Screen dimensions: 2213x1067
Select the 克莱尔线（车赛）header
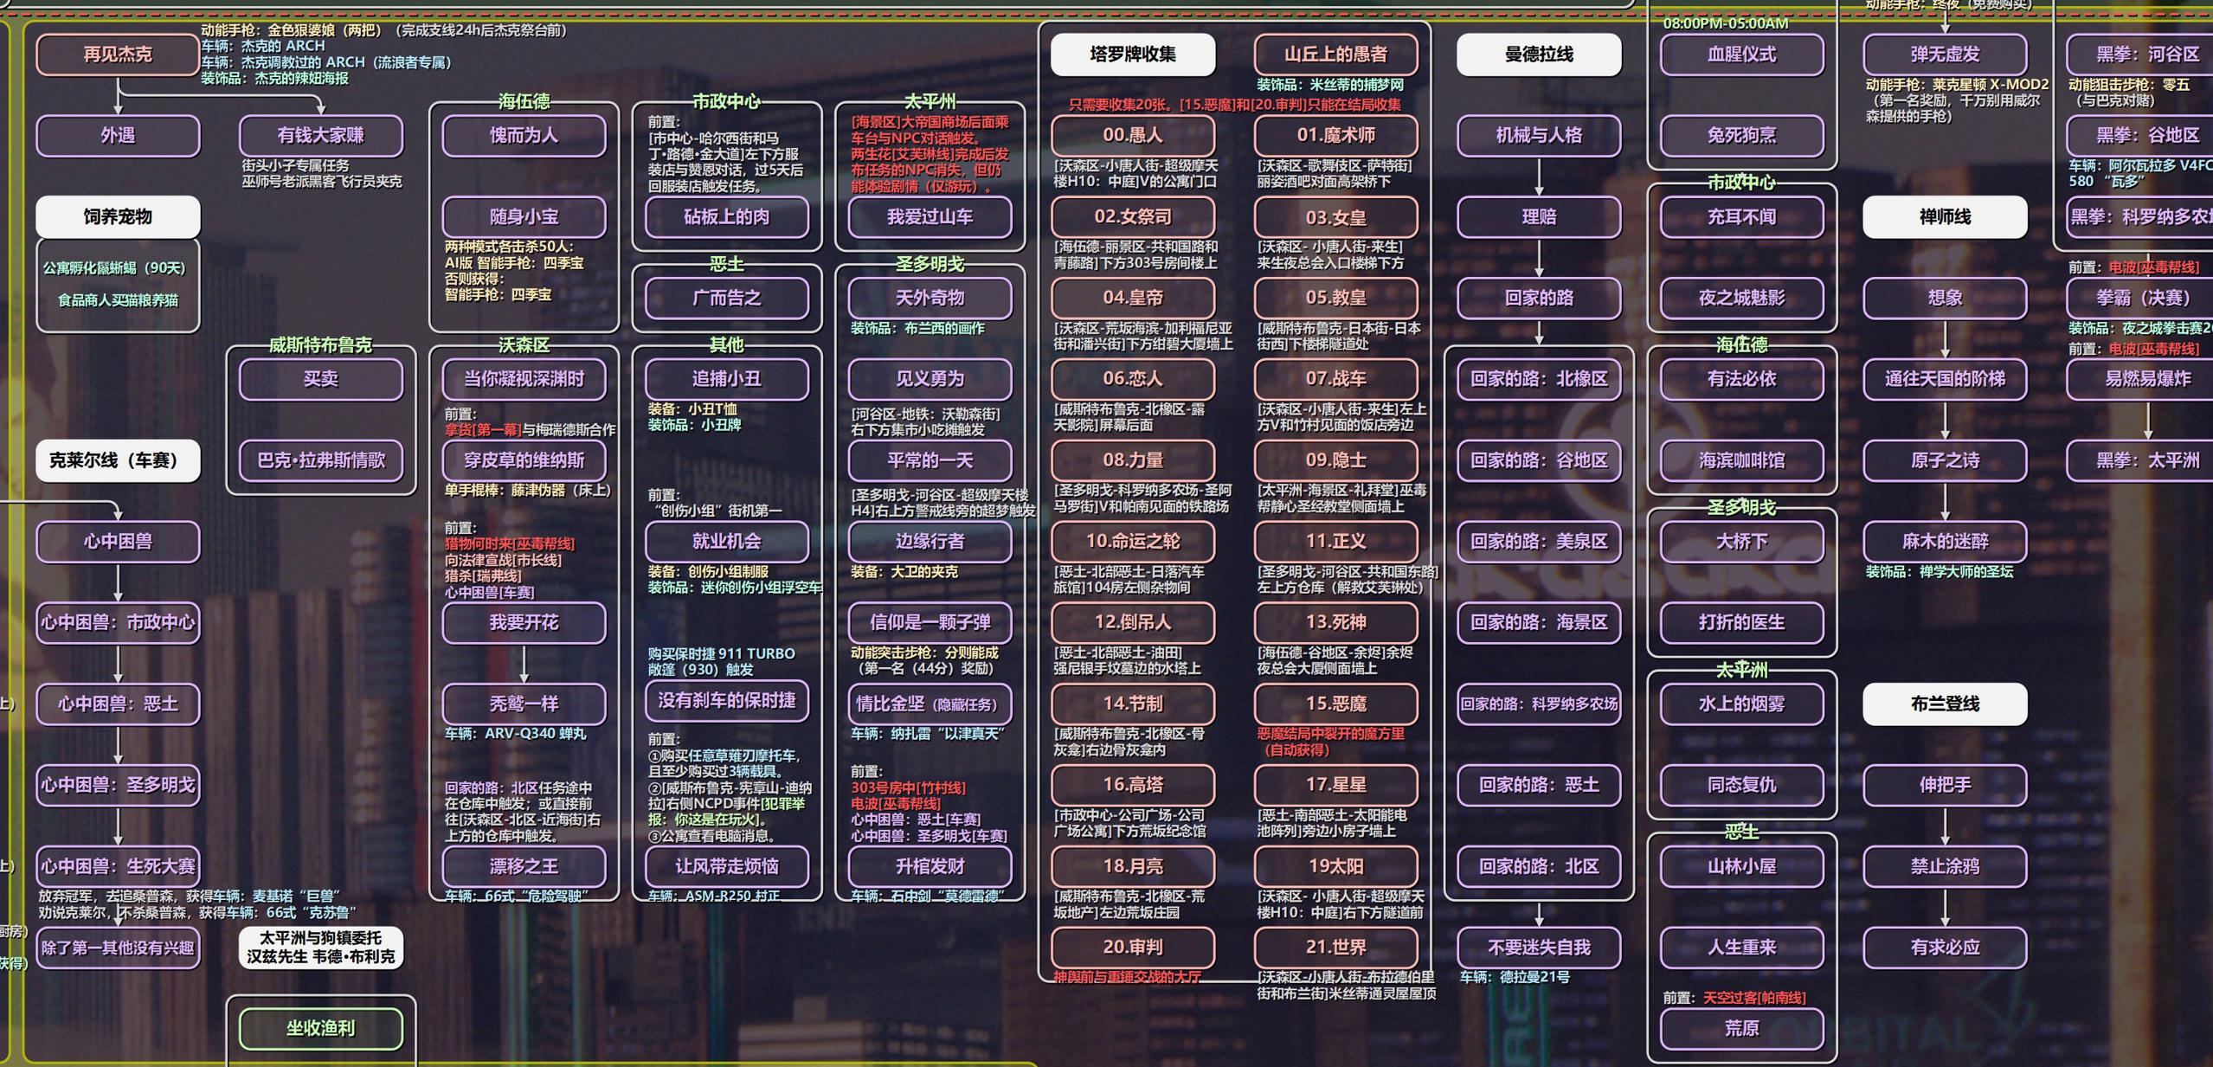pyautogui.click(x=118, y=460)
